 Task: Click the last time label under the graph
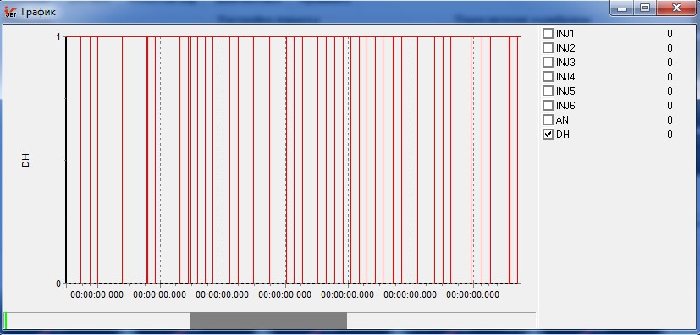pyautogui.click(x=473, y=295)
